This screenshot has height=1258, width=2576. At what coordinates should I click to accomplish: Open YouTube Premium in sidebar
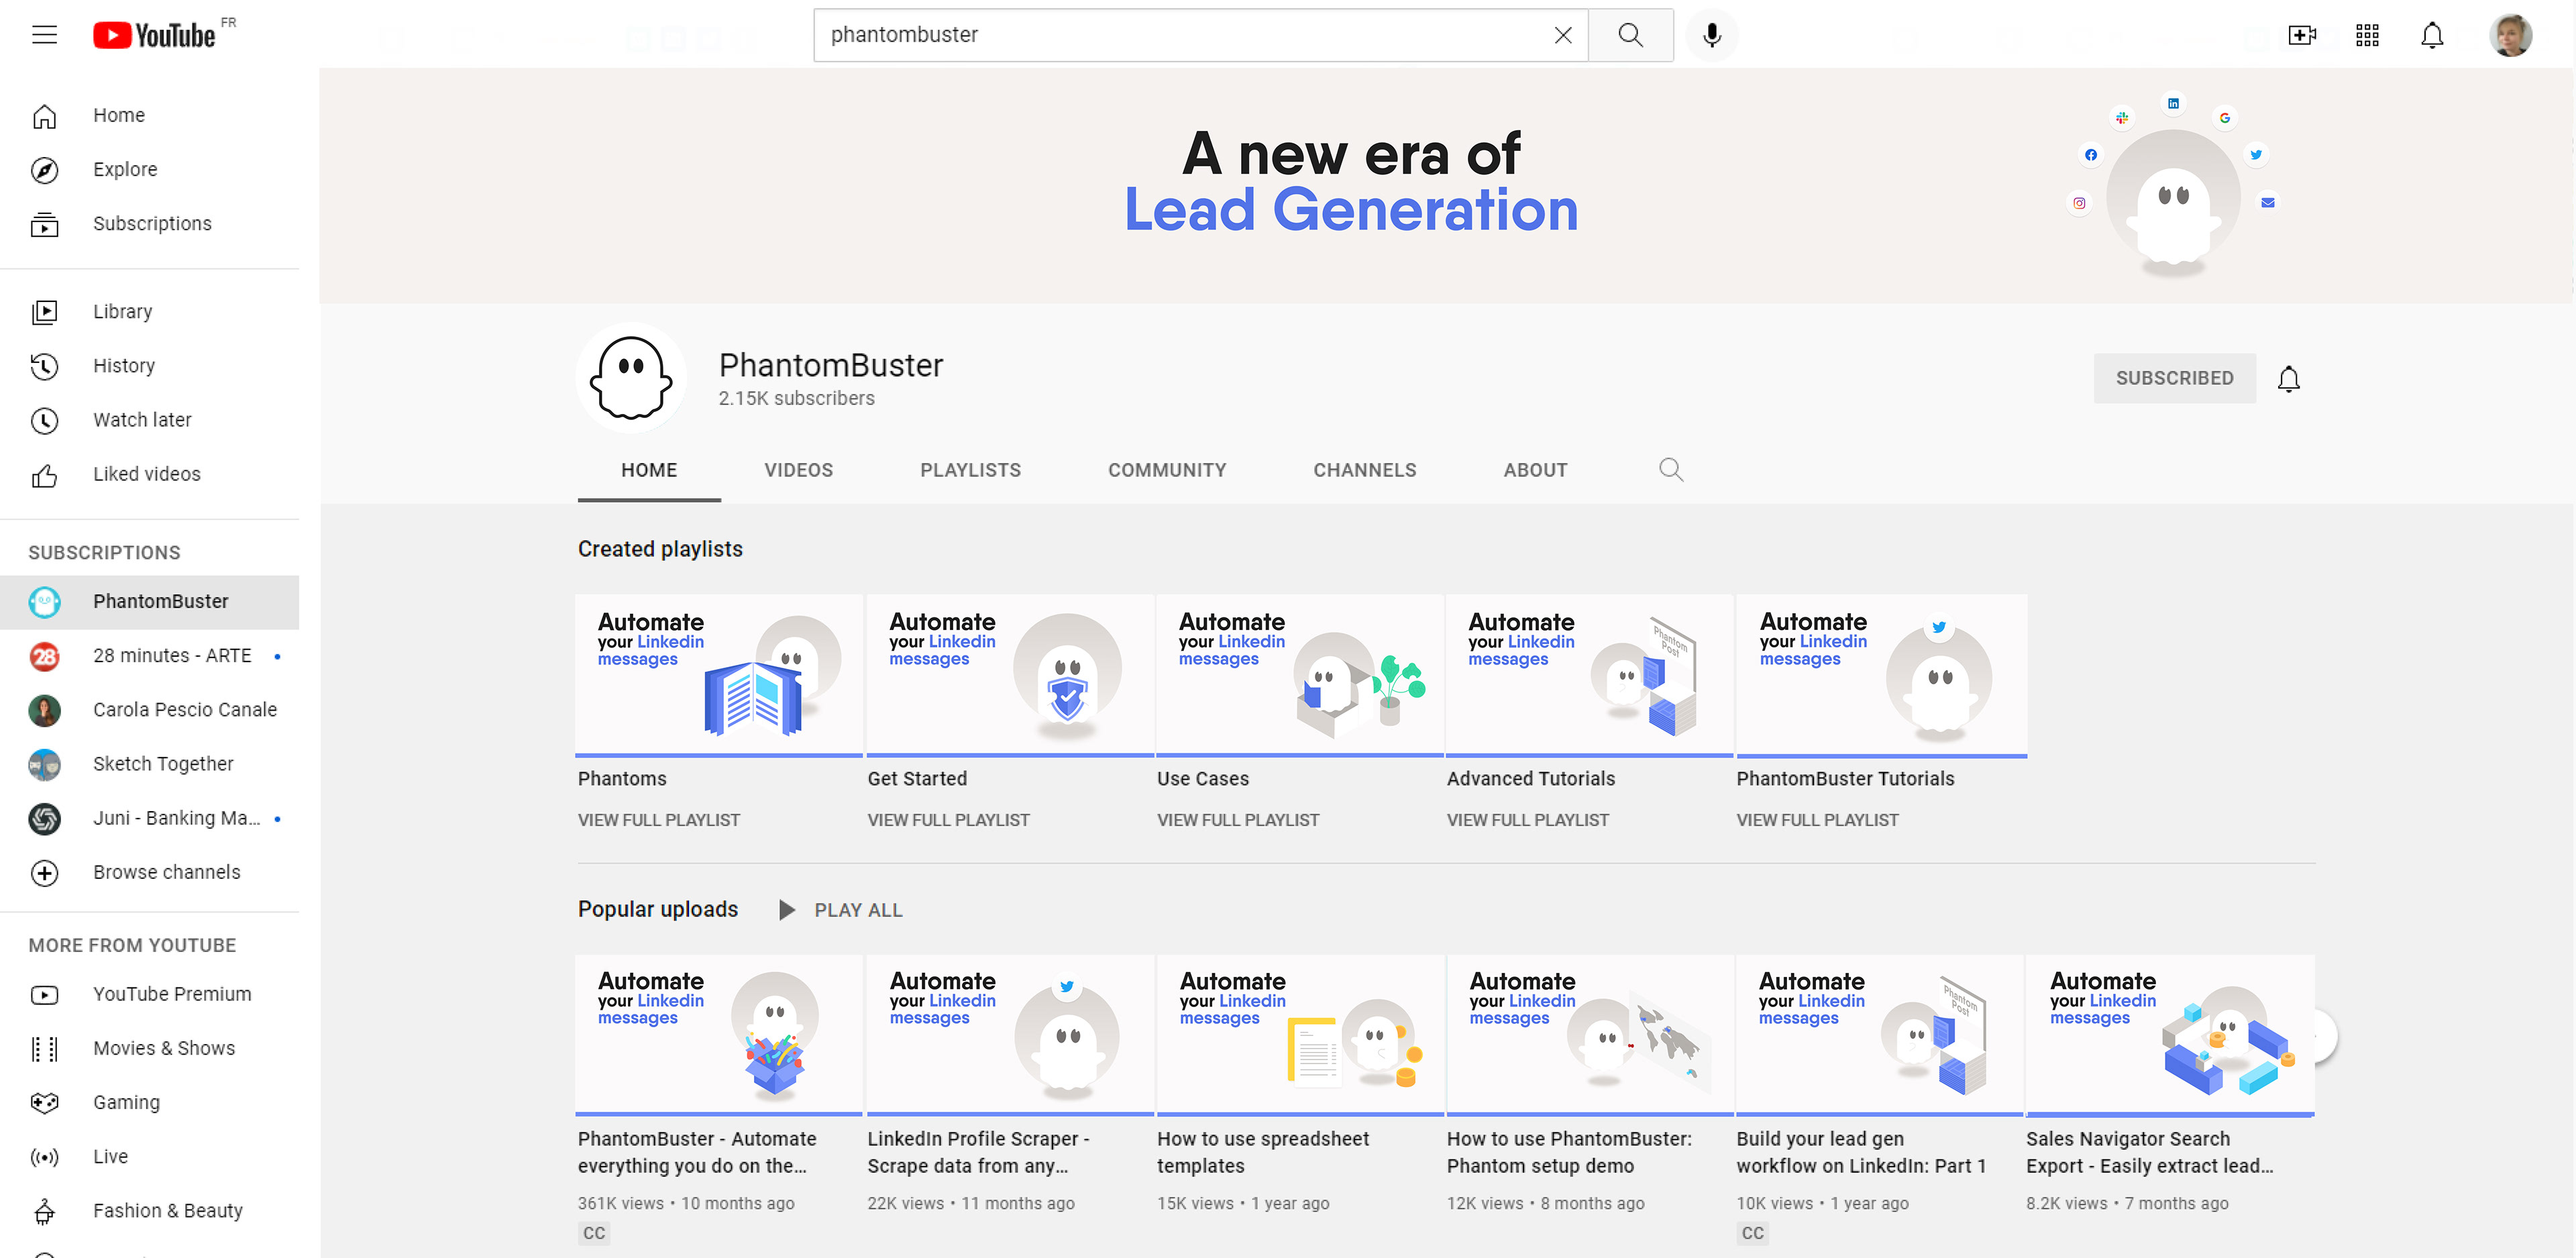(x=150, y=994)
